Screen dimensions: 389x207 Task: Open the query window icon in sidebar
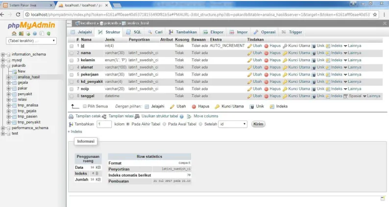[x=28, y=33]
